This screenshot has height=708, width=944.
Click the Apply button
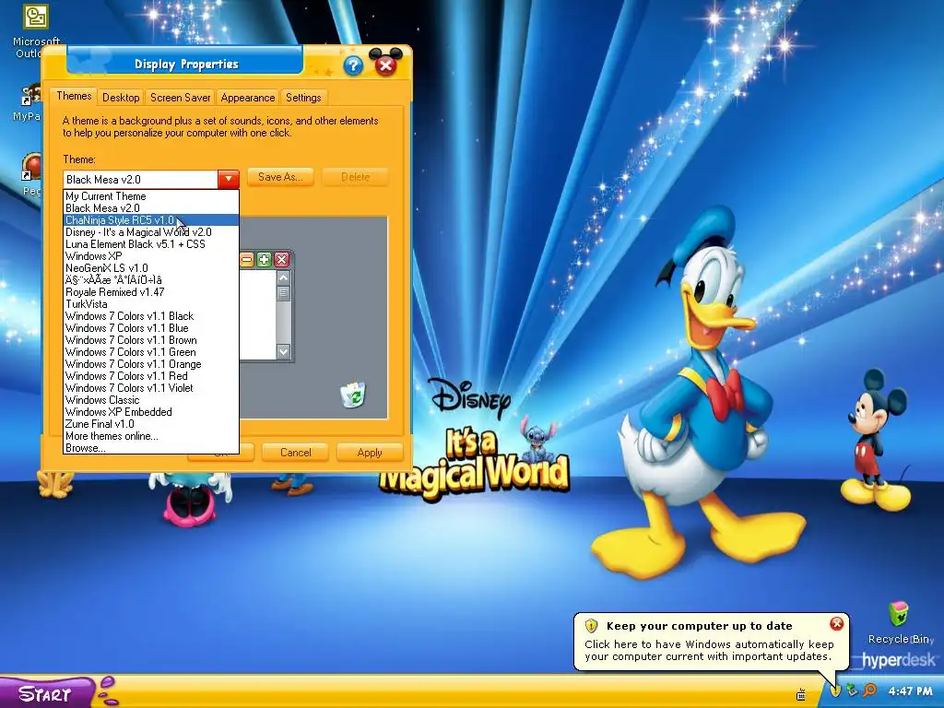point(370,452)
